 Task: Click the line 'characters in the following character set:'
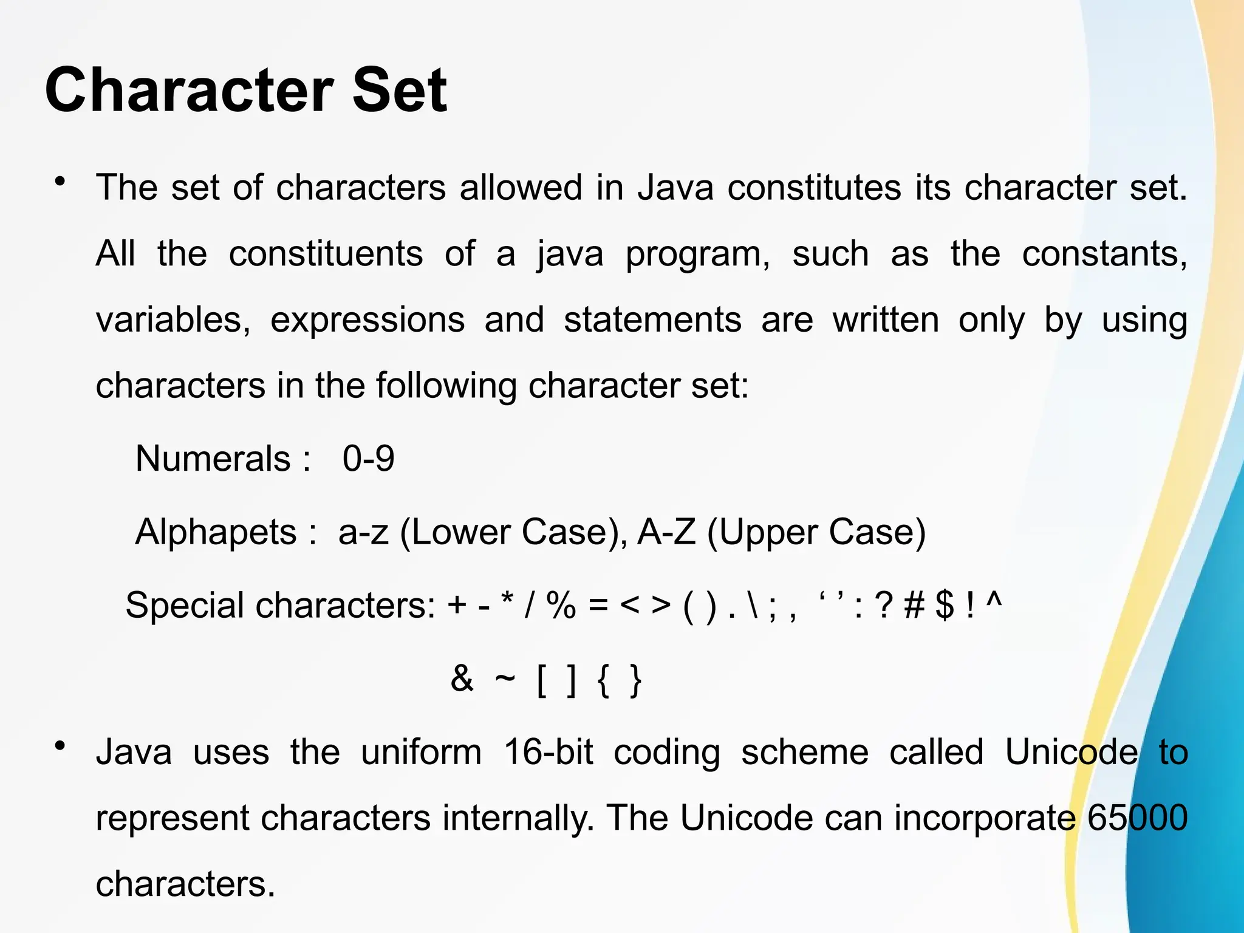click(x=422, y=385)
